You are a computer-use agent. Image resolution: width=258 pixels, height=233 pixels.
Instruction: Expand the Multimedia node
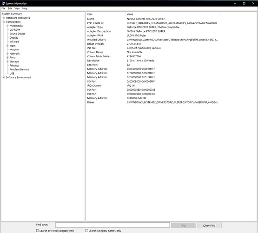7,26
